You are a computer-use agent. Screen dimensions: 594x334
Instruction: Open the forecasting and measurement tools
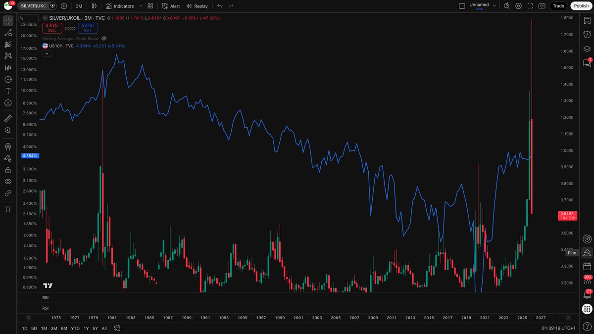point(8,68)
